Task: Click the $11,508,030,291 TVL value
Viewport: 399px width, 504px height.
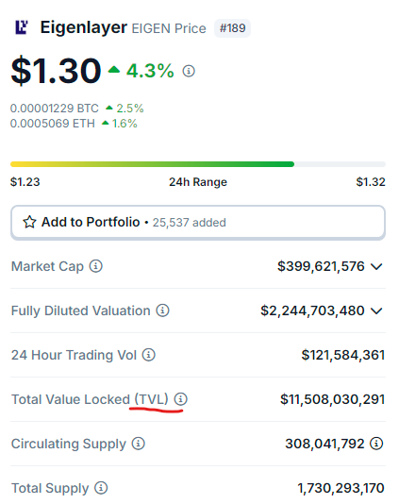Action: 332,399
